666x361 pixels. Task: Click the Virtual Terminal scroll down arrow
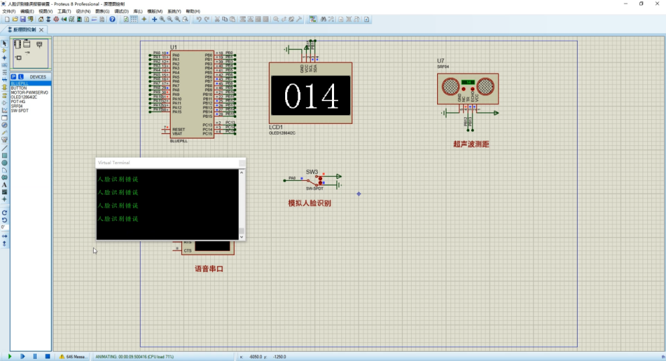[x=242, y=237]
